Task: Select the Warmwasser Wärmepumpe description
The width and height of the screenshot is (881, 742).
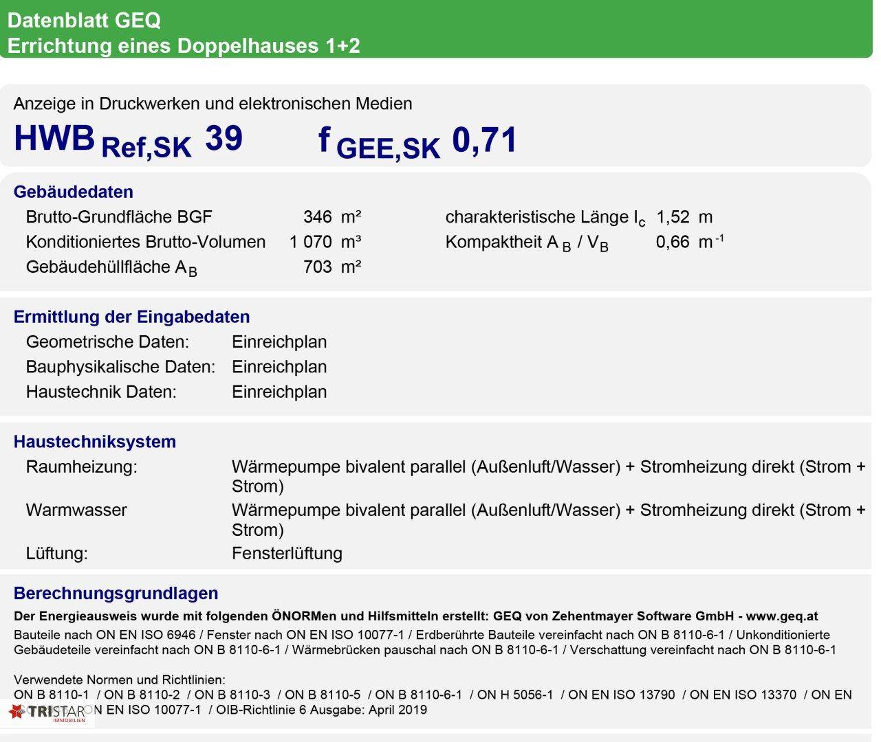Action: (549, 520)
